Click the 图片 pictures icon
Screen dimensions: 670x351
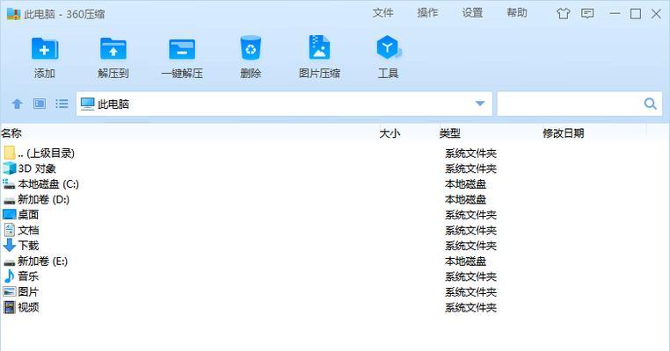(x=10, y=291)
